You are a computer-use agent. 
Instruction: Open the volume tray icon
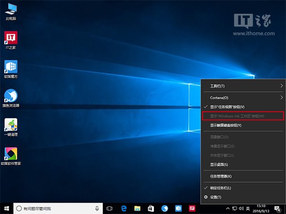241,209
